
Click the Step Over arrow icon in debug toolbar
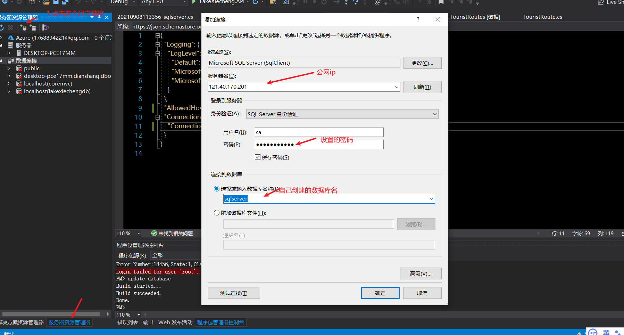pyautogui.click(x=356, y=2)
